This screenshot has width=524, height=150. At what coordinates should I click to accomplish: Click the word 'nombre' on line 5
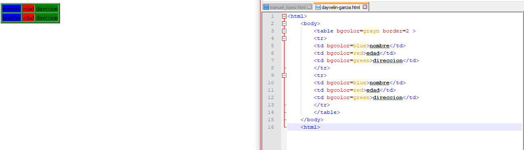pyautogui.click(x=379, y=46)
